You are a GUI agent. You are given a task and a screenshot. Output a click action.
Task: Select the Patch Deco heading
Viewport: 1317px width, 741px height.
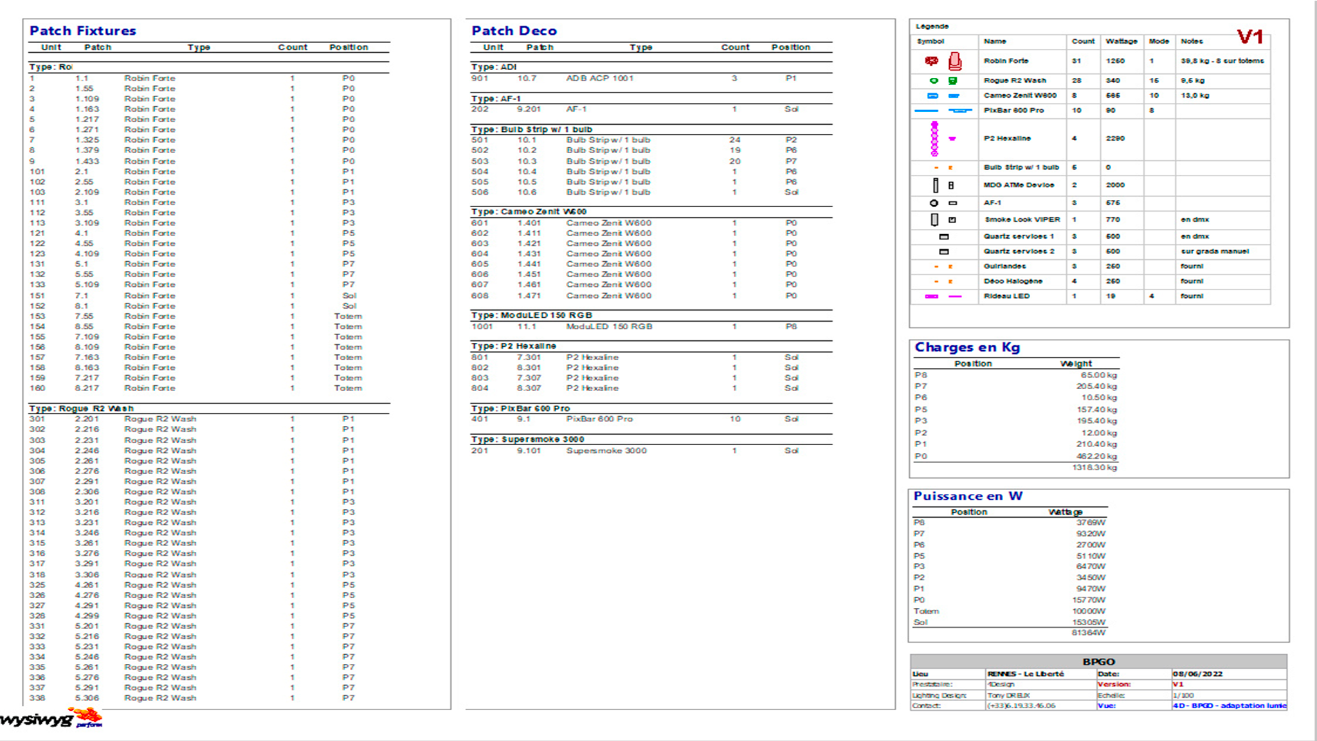pyautogui.click(x=514, y=31)
